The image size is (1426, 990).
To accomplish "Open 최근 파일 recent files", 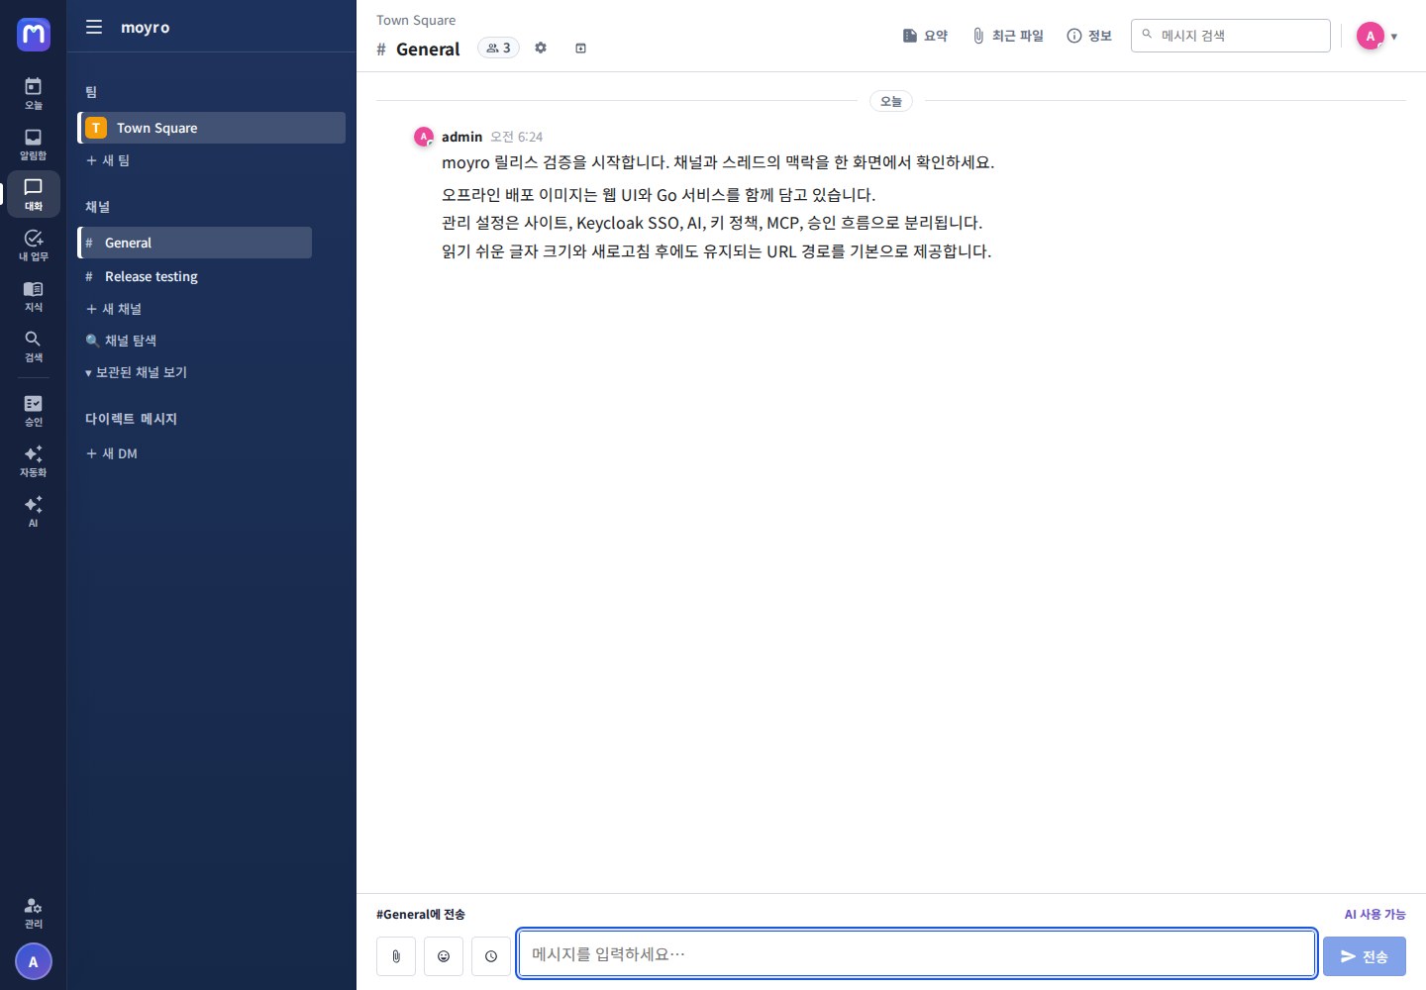I will click(x=1008, y=36).
